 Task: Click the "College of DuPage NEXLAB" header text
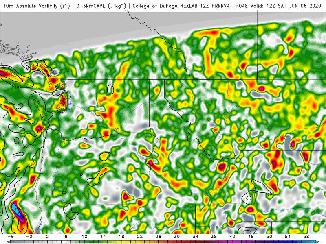point(166,6)
